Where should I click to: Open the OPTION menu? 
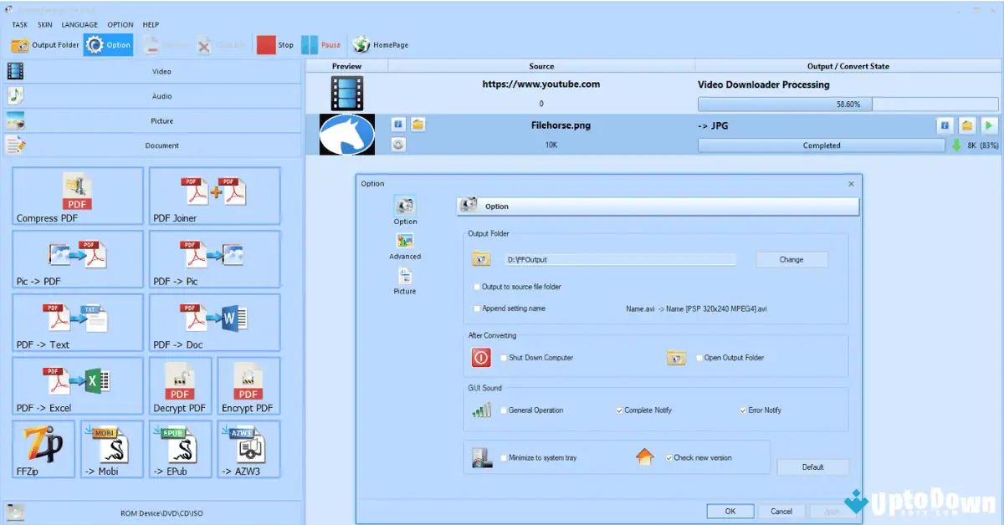coord(120,24)
